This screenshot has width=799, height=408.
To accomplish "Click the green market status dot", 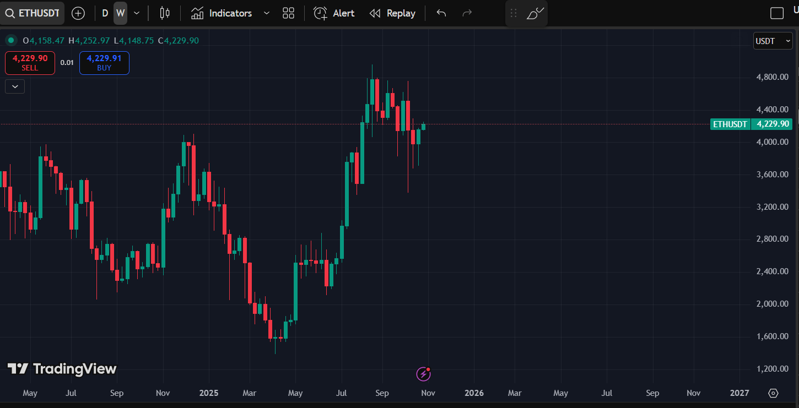I will (10, 40).
